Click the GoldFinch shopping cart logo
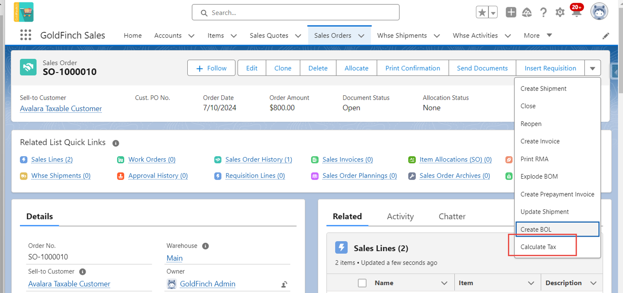 [x=23, y=12]
